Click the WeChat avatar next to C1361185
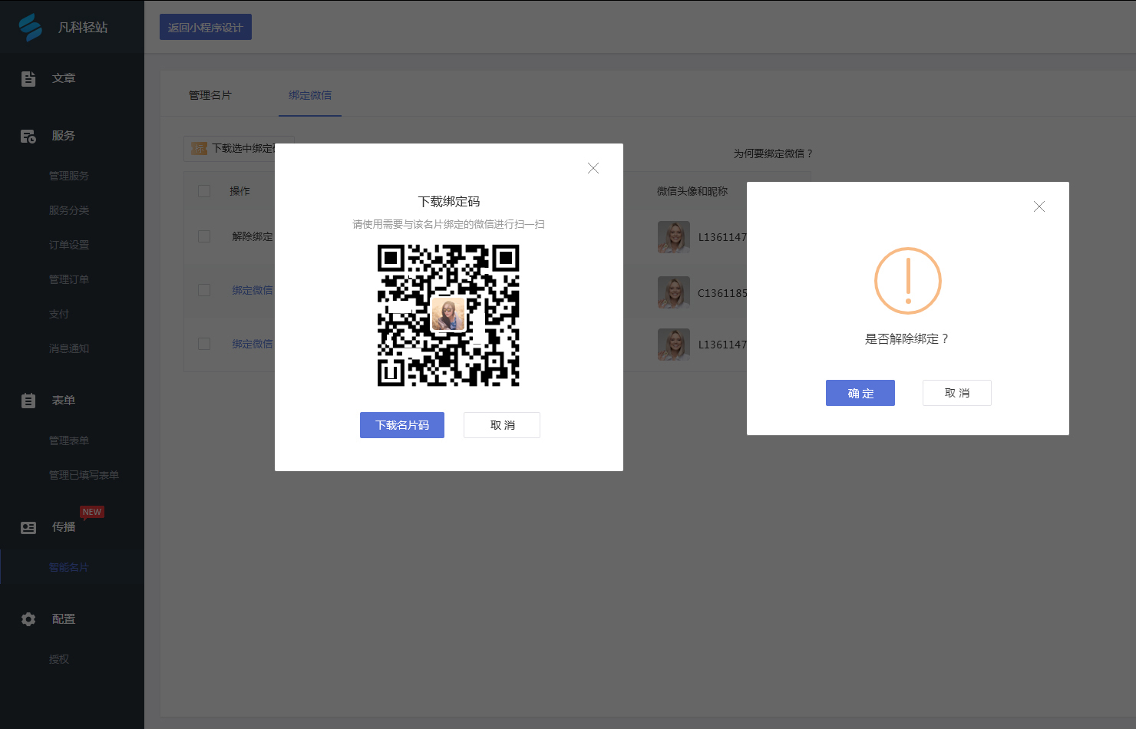Screen dimensions: 1136x729 pos(674,292)
